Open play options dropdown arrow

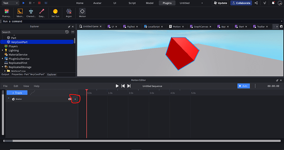(34, 3)
